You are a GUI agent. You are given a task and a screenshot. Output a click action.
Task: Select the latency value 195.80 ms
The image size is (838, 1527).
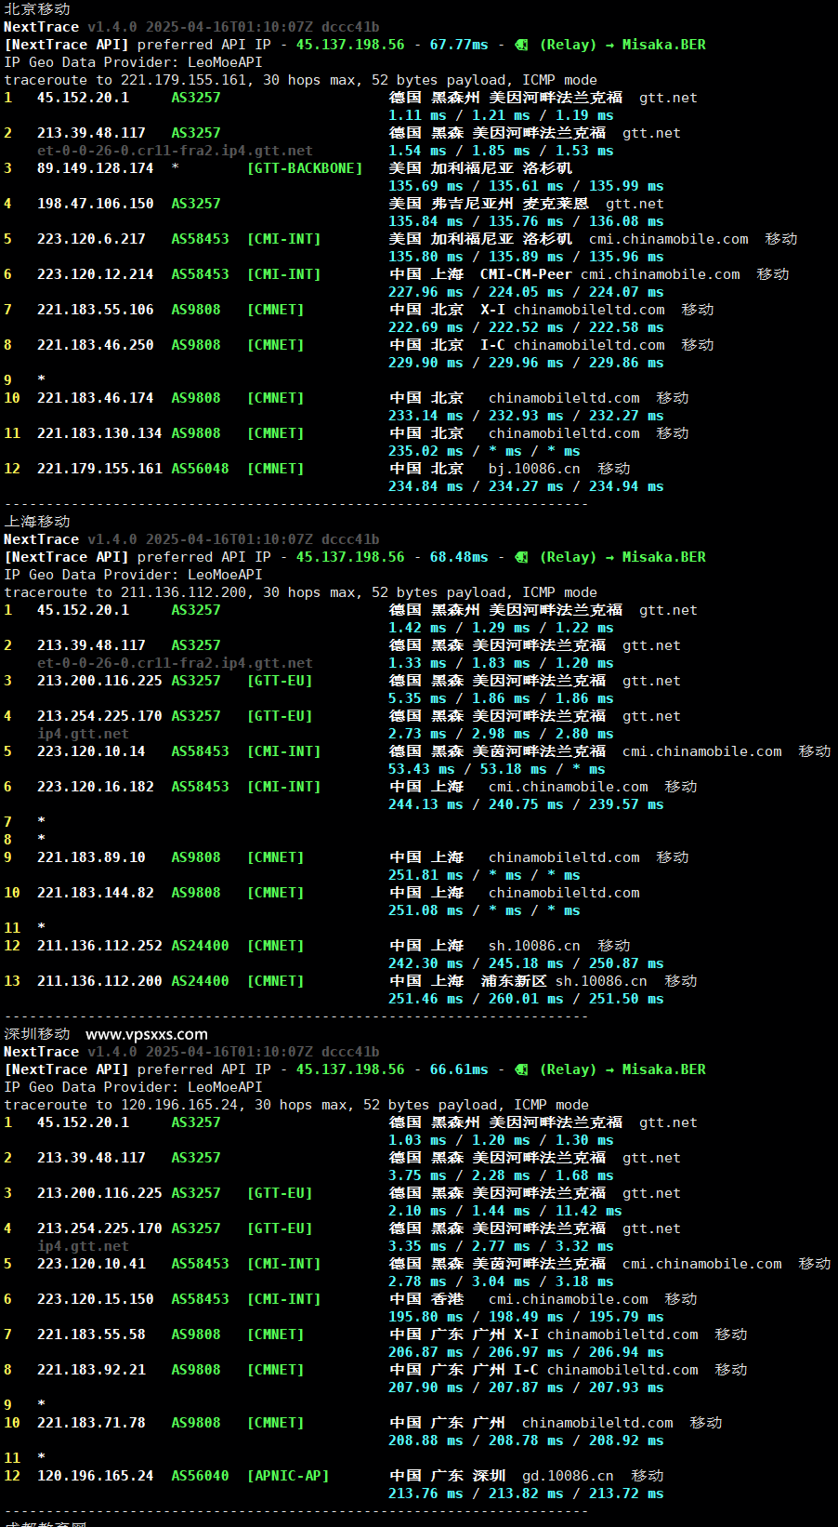(426, 1317)
